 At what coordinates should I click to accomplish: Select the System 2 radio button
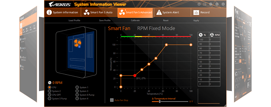coord(50,91)
